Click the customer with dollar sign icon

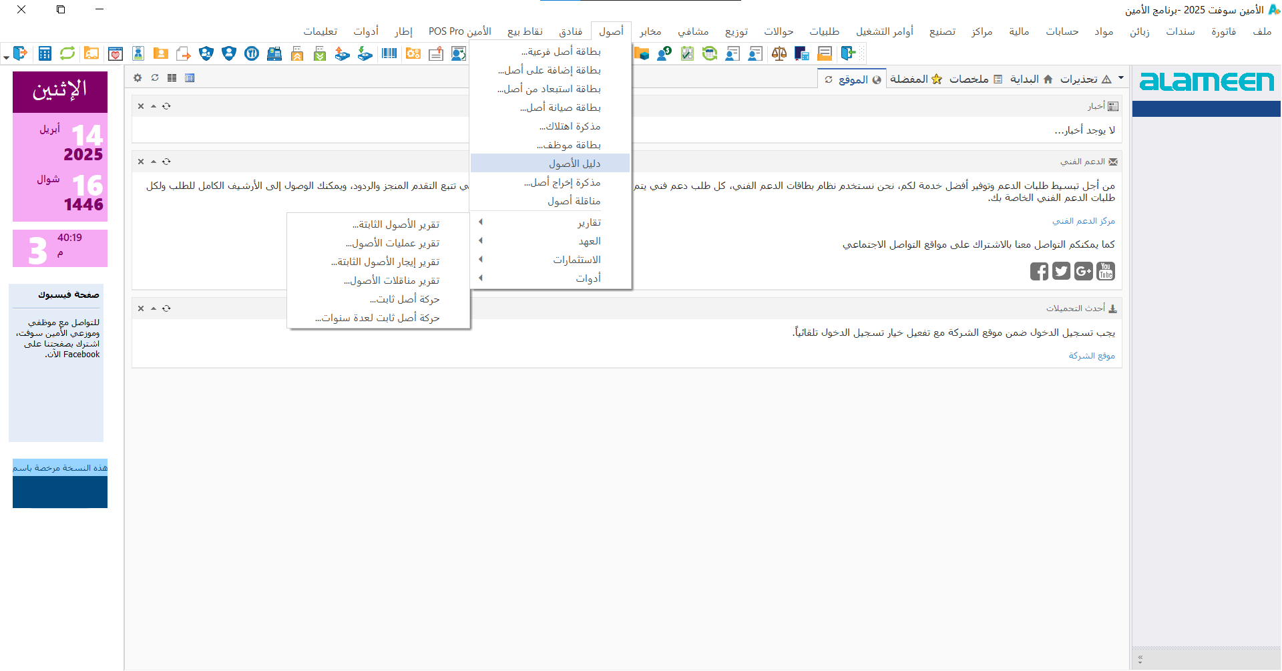pyautogui.click(x=664, y=53)
